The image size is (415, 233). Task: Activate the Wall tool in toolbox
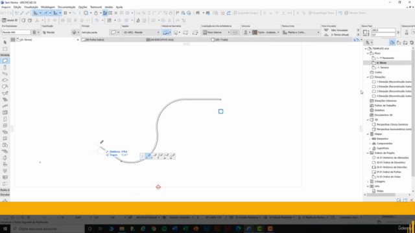pos(5,61)
